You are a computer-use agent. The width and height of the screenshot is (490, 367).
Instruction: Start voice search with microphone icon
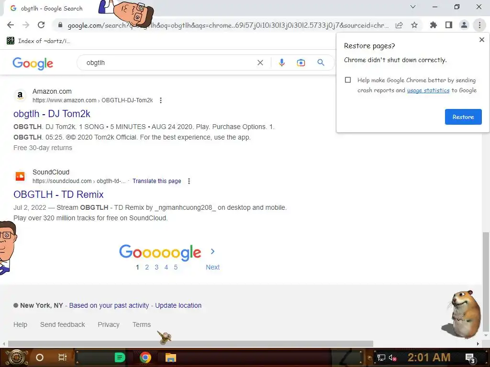[281, 63]
